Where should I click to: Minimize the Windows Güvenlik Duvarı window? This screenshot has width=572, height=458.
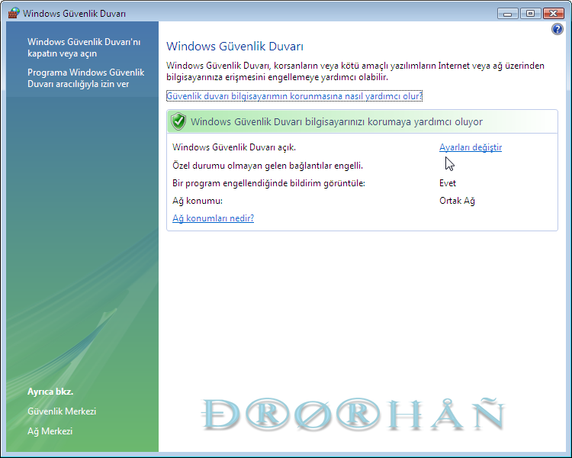507,14
